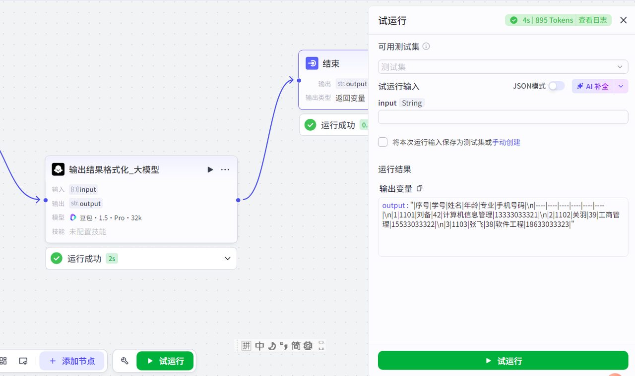Click the input String text field

pyautogui.click(x=503, y=117)
